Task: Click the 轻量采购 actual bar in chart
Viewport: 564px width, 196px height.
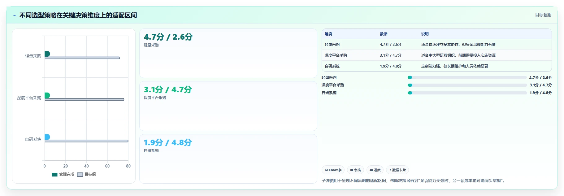Action: [47, 54]
